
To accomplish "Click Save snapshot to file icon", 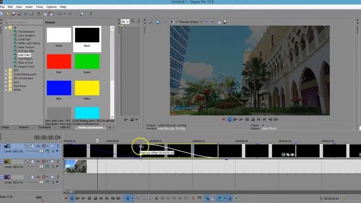I will 225,22.
